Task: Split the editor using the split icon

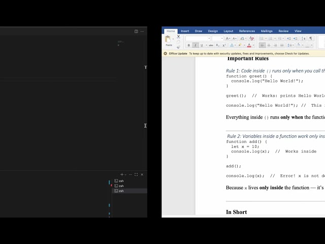Action: pos(136,32)
